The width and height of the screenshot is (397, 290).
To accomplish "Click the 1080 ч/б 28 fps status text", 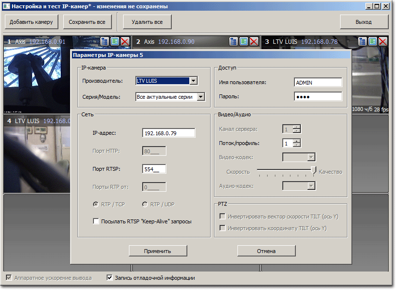I will pyautogui.click(x=370, y=109).
